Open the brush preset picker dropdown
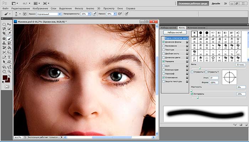This screenshot has width=249, height=142. click(20, 14)
